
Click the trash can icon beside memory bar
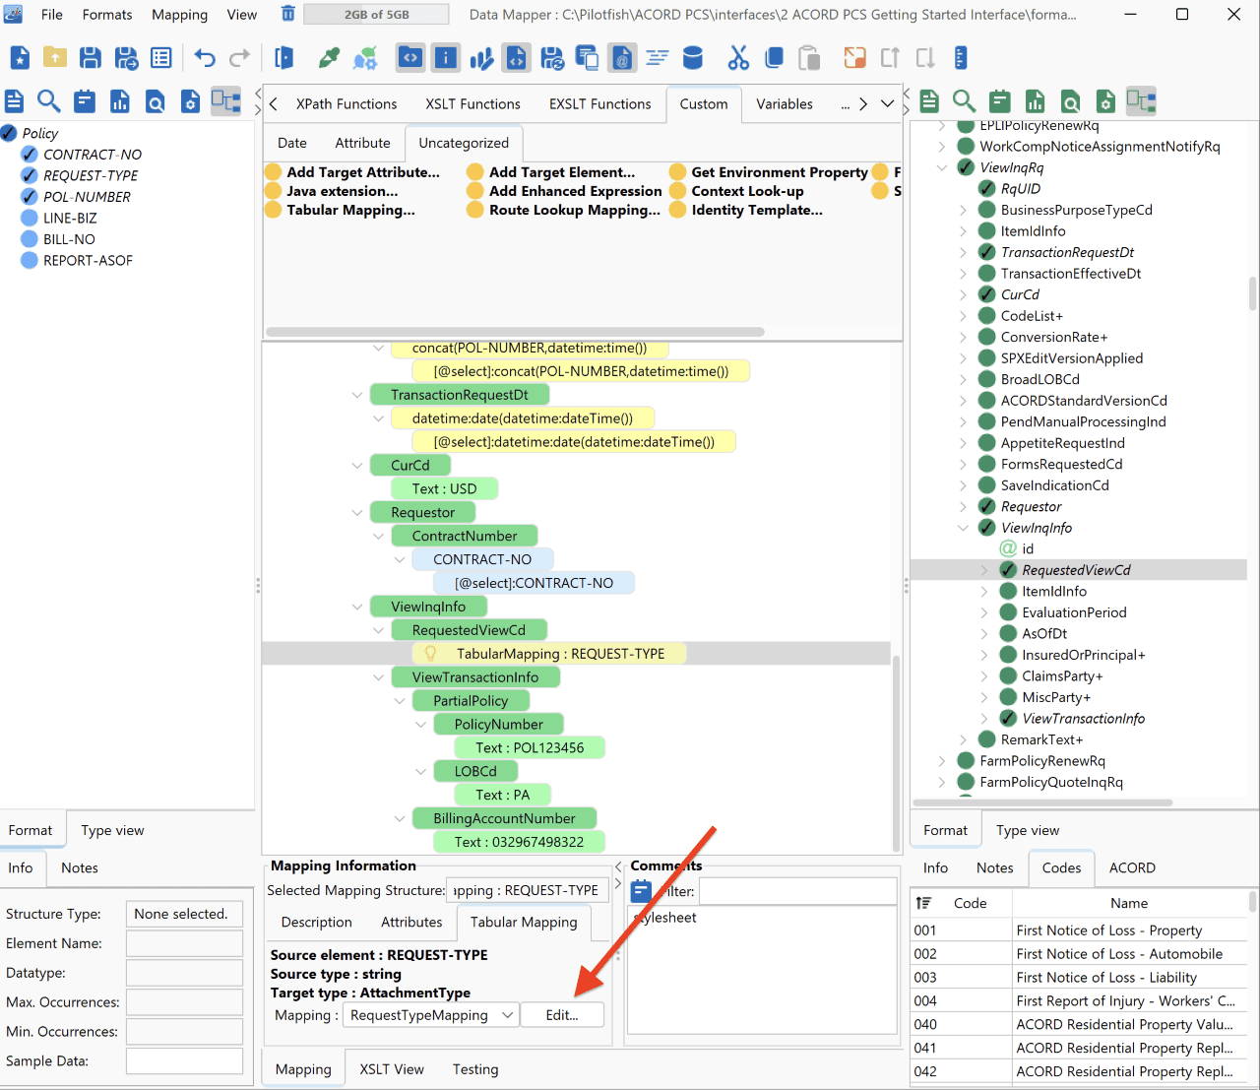tap(288, 14)
